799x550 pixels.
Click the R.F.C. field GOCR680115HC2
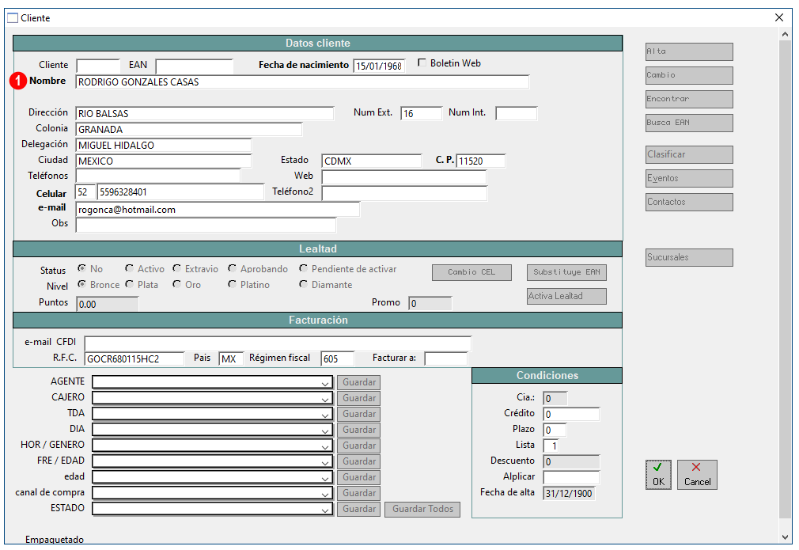(x=134, y=358)
